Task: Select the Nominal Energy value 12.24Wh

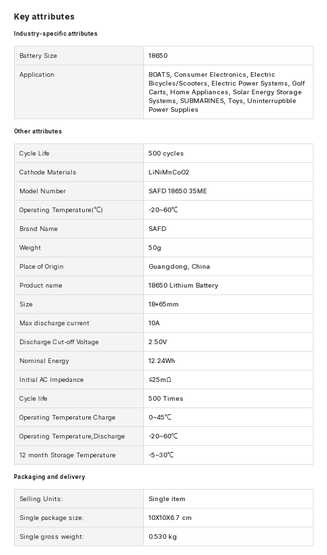Action: 161,360
